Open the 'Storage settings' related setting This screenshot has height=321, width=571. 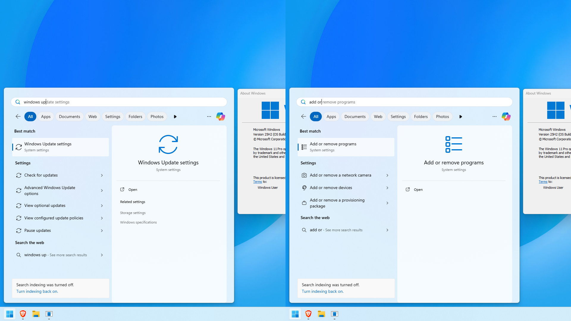point(133,213)
